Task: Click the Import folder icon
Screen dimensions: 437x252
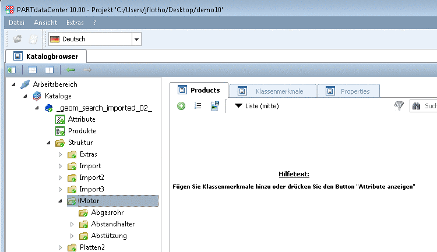Action: click(x=72, y=166)
